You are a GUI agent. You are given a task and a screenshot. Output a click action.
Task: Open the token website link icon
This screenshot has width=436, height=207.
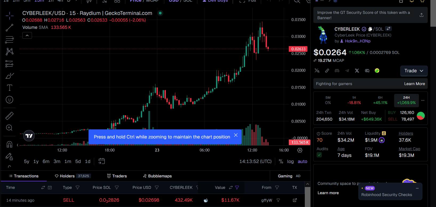tap(327, 71)
